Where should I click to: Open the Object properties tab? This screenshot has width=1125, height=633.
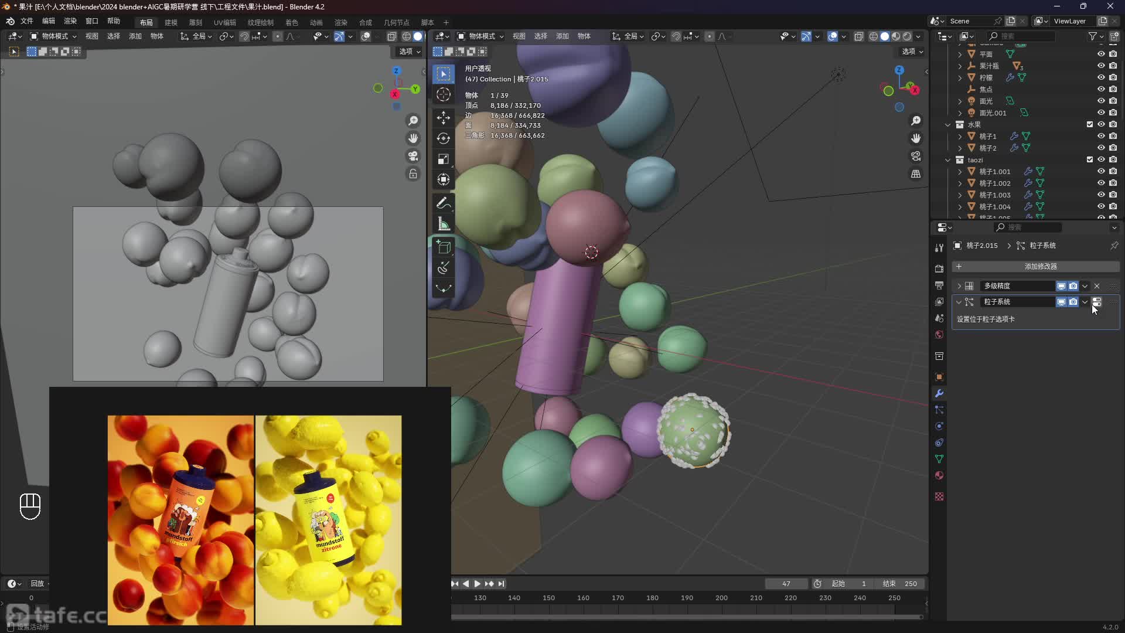939,377
